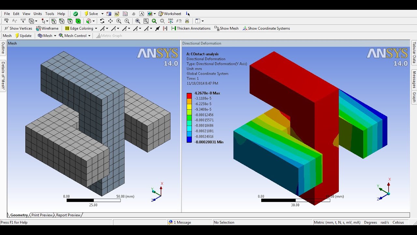Click the Label tool icon
The image size is (417, 235).
[x=7, y=21]
